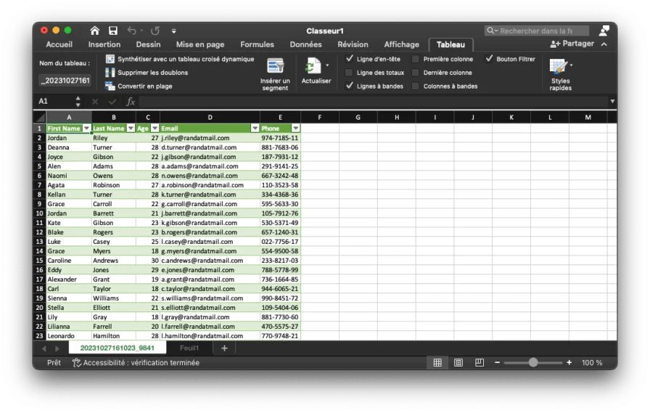The image size is (650, 413).
Task: Add a new sheet with plus button
Action: [224, 348]
